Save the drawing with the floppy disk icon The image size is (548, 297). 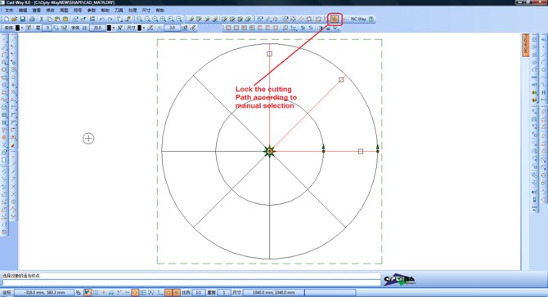tap(22, 19)
